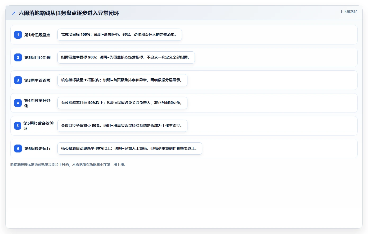Click the 有效提醒率目标 50%以上 description box
368x234 pixels.
[x=122, y=103]
